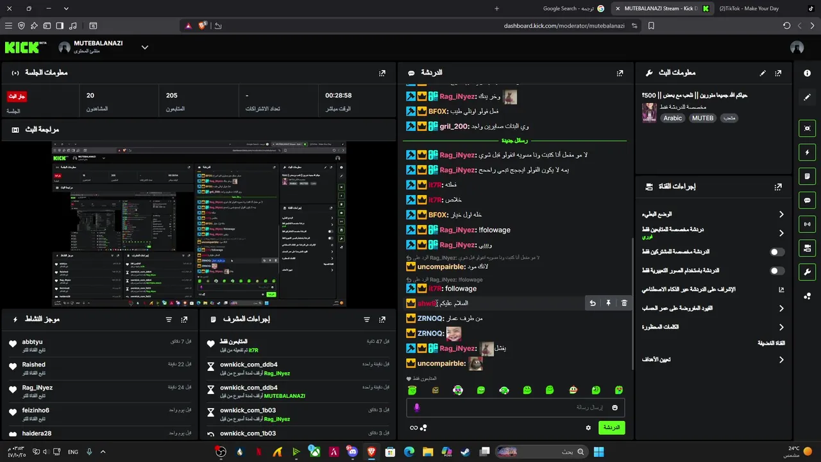Click the stream preview thumbnail
821x462 pixels.
point(199,225)
